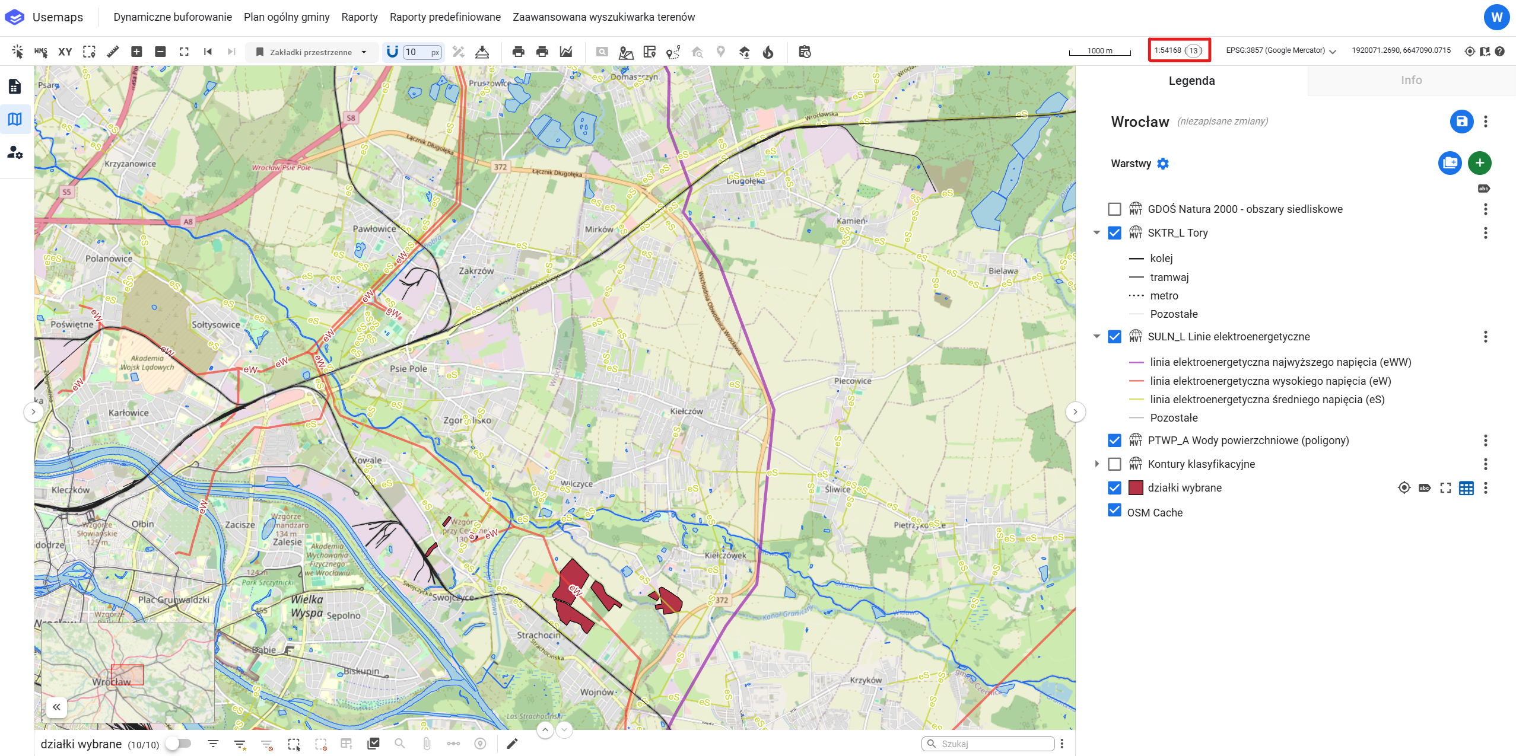1516x756 pixels.
Task: Open attribute table for działki wybrane
Action: [1466, 488]
